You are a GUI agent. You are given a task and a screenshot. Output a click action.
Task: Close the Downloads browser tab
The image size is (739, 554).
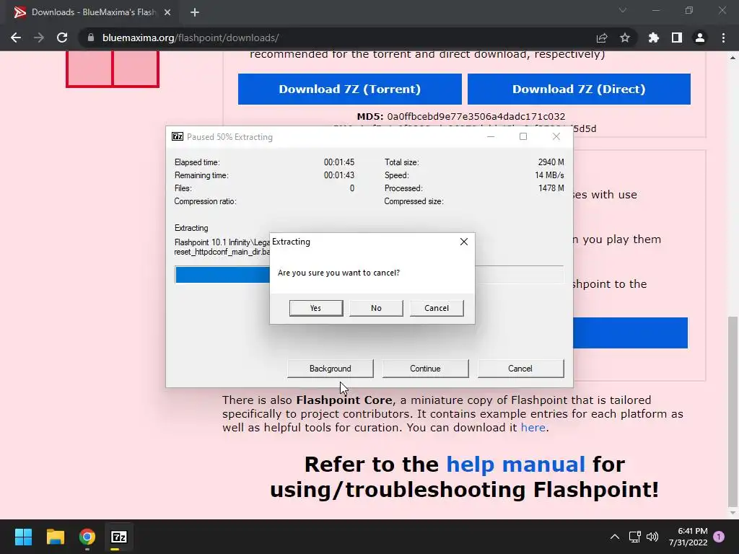[x=167, y=12]
